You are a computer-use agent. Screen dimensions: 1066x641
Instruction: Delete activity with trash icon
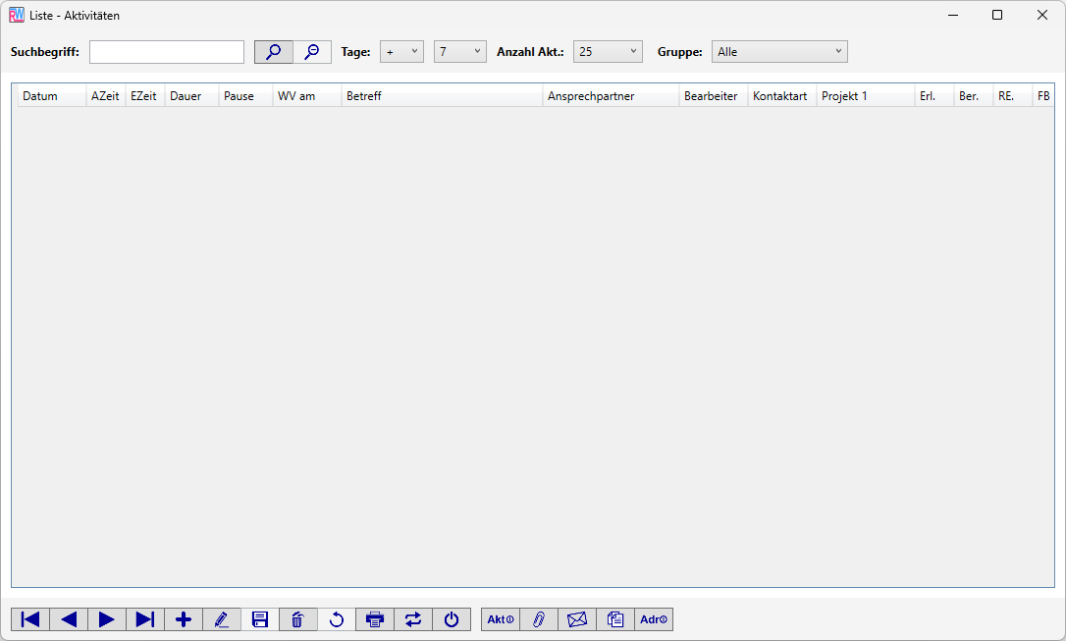pyautogui.click(x=297, y=619)
